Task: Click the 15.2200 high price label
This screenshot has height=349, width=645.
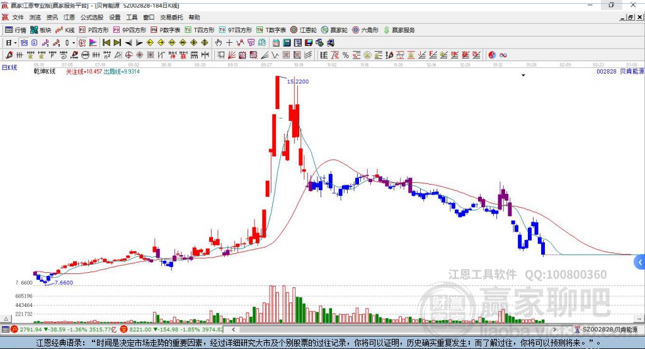Action: coord(298,81)
